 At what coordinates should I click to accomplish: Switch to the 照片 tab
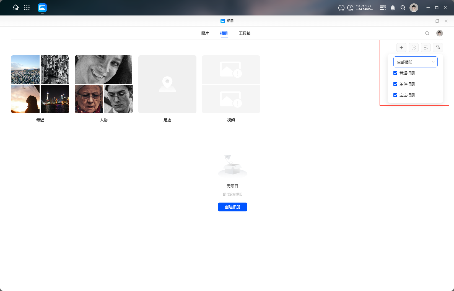pos(205,33)
